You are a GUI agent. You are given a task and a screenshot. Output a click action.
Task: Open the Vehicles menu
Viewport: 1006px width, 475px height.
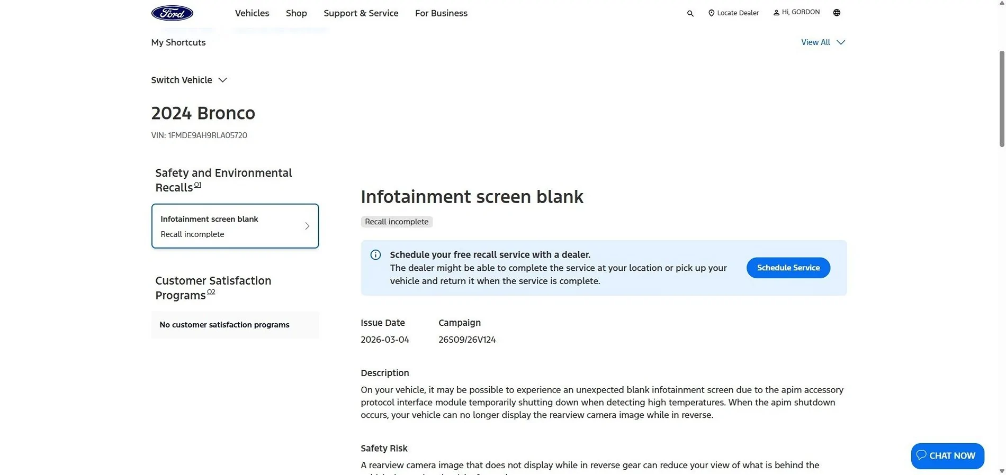(x=252, y=13)
